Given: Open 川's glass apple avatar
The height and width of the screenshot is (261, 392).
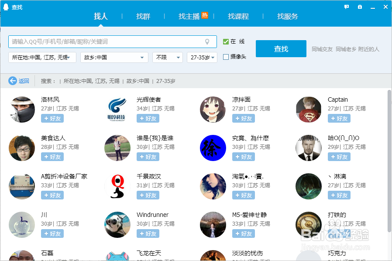Looking at the screenshot, I should tap(22, 225).
